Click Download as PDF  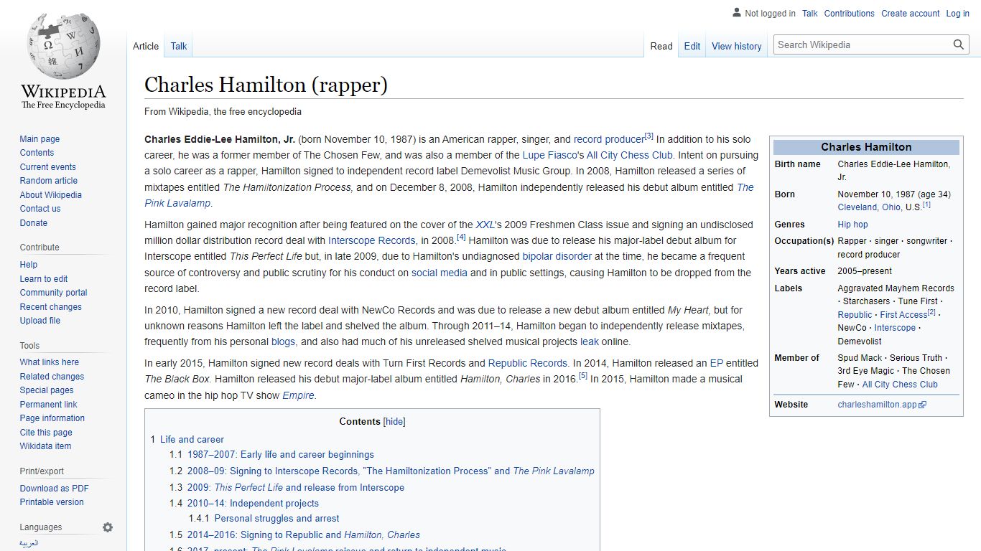55,489
